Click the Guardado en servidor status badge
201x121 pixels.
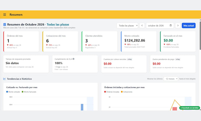click(189, 108)
